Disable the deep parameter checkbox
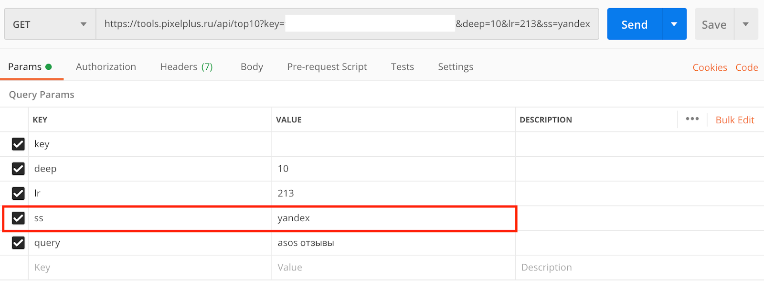Screen dimensions: 764x281 (x=18, y=169)
